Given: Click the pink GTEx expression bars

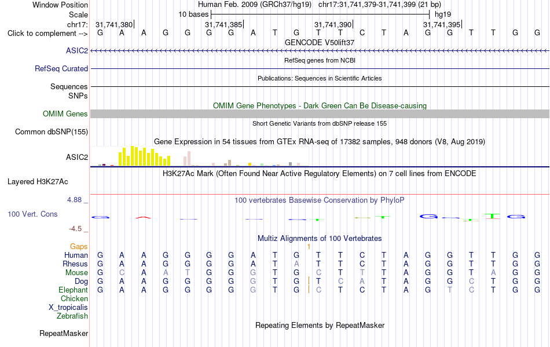Looking at the screenshot, I should 188,158.
